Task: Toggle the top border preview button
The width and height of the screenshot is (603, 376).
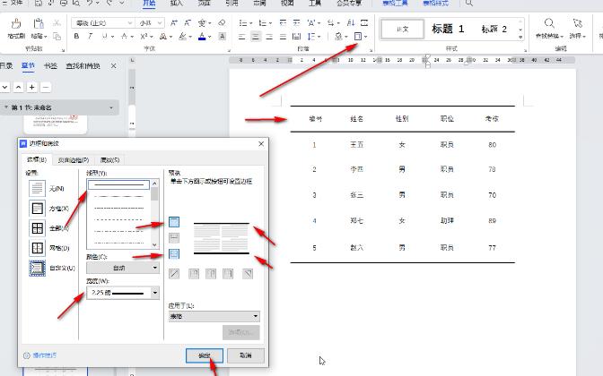Action: [175, 221]
